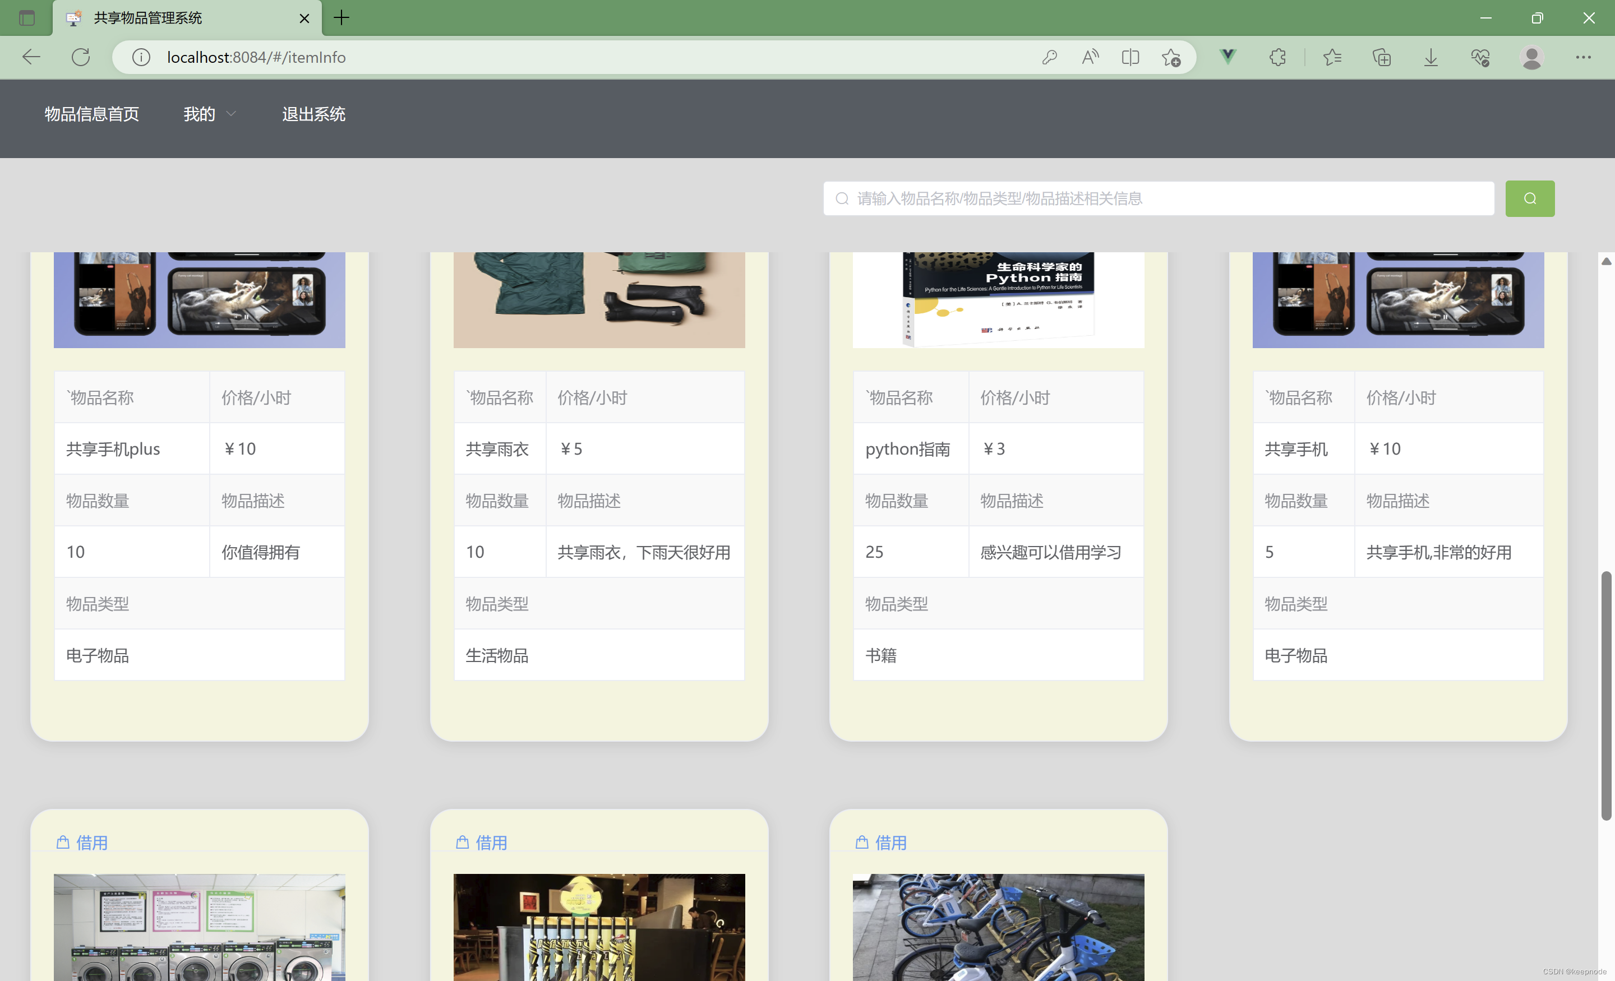This screenshot has height=981, width=1615.
Task: Select the price ￥3 cell
Action: point(1056,449)
